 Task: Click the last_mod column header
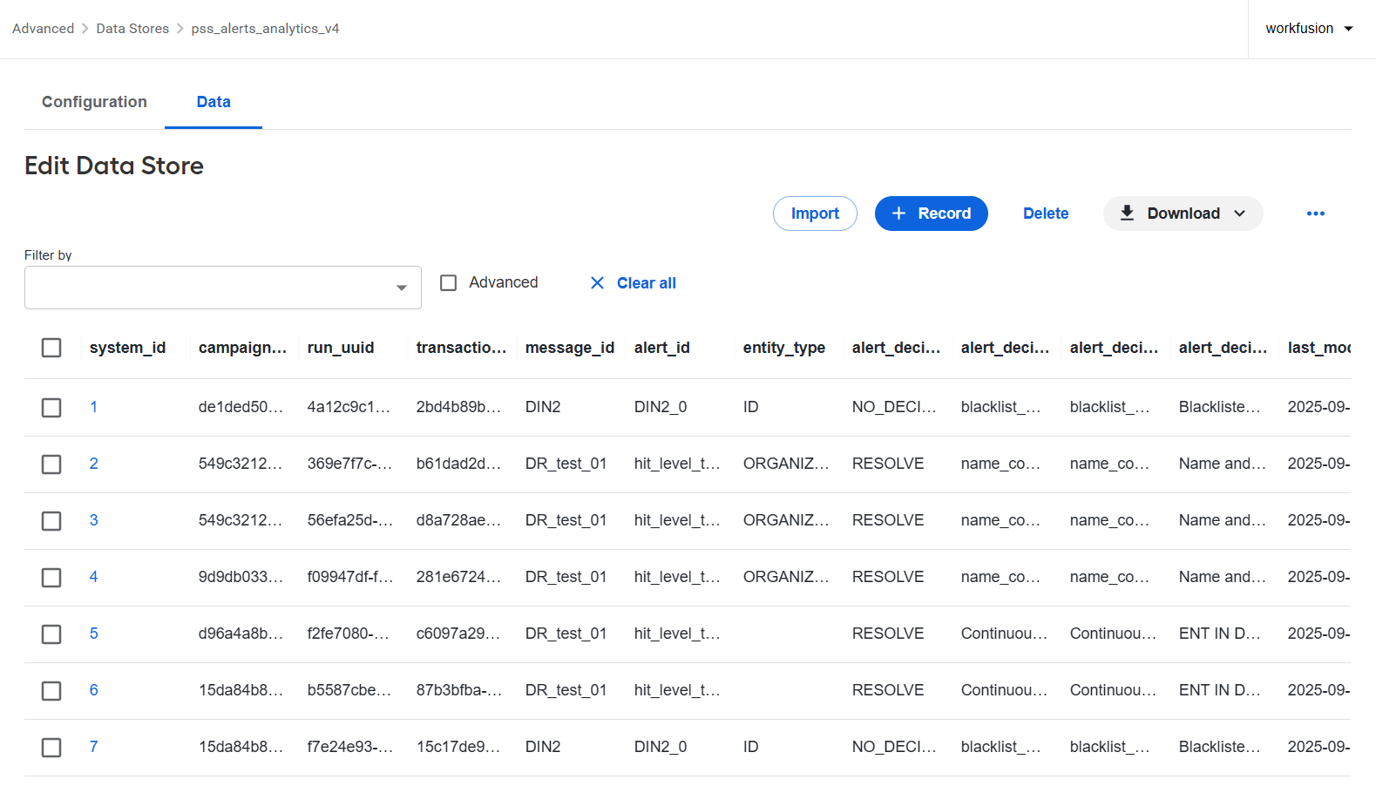point(1318,348)
